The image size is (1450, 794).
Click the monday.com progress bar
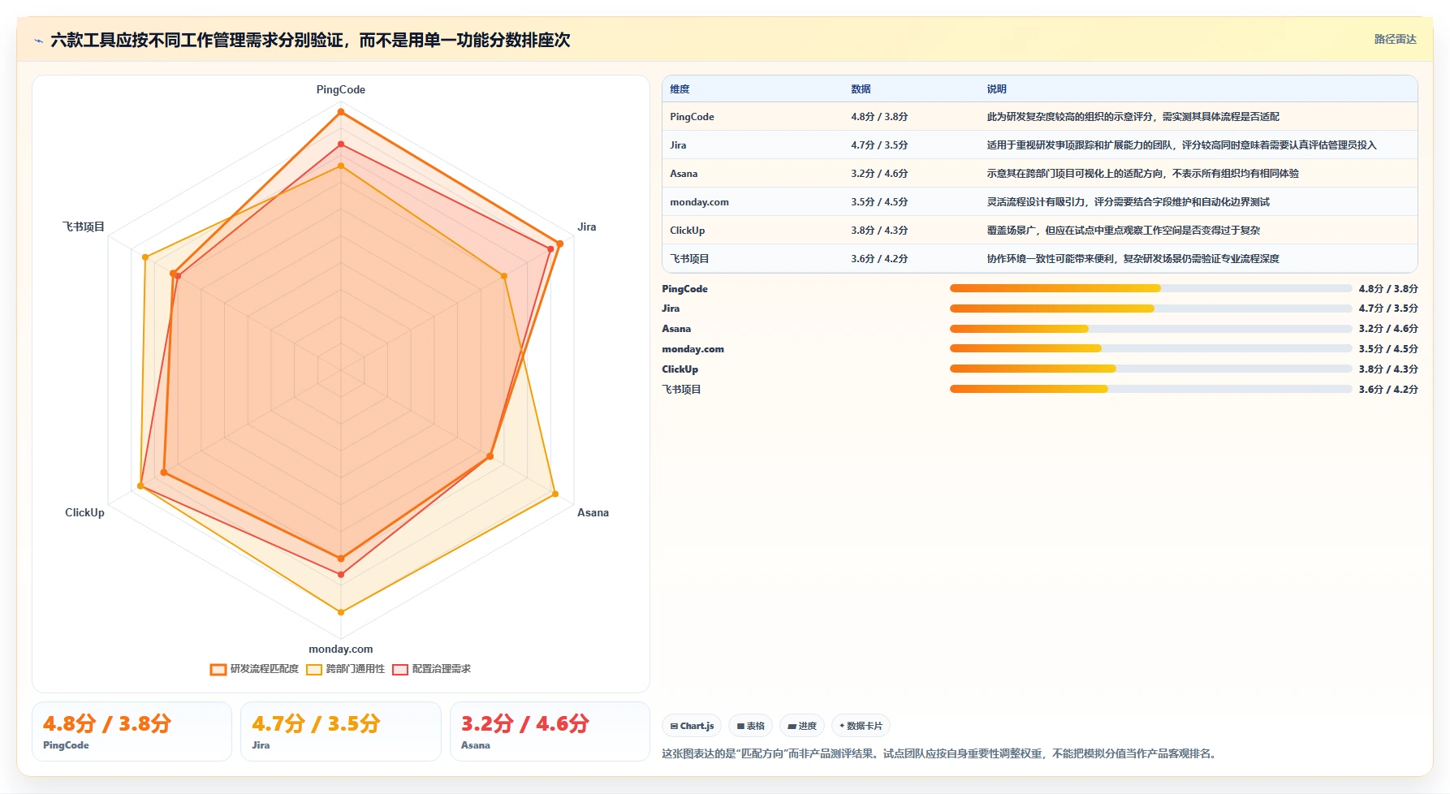(x=1150, y=349)
